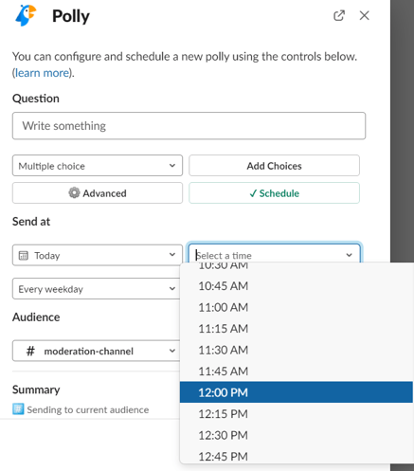Select 12:00 PM from time list
The image size is (414, 471).
pos(297,392)
